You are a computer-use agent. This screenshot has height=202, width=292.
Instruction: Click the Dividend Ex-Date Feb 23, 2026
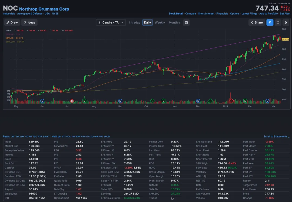click(x=37, y=181)
